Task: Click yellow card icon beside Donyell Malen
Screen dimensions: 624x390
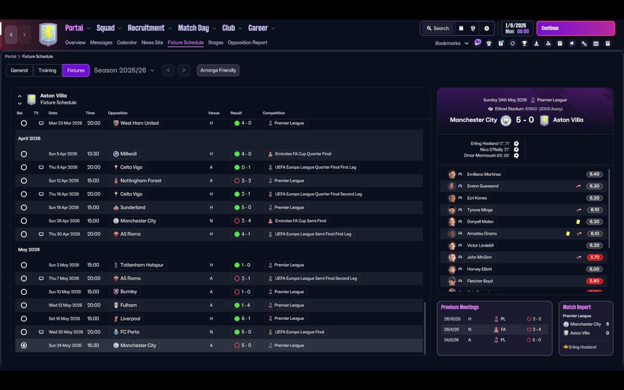Action: (x=578, y=222)
